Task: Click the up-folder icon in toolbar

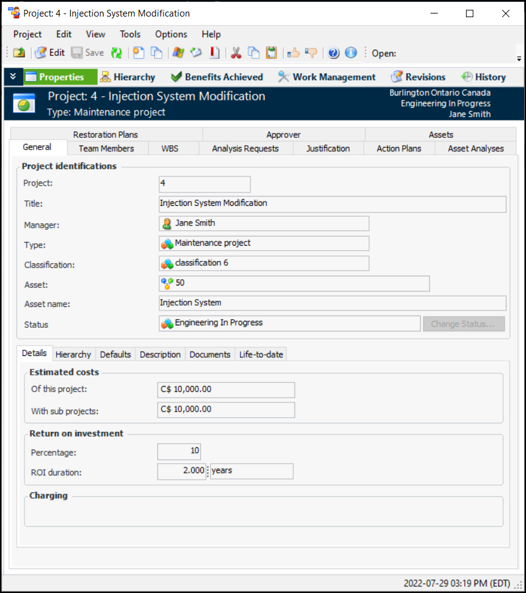Action: pos(19,53)
